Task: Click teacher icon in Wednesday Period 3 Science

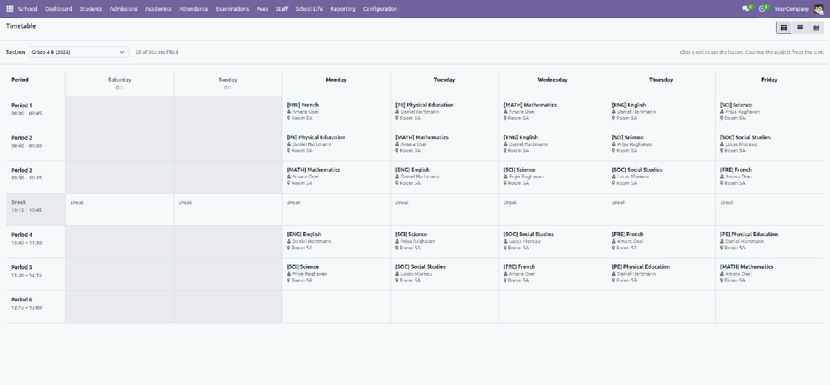Action: 505,177
